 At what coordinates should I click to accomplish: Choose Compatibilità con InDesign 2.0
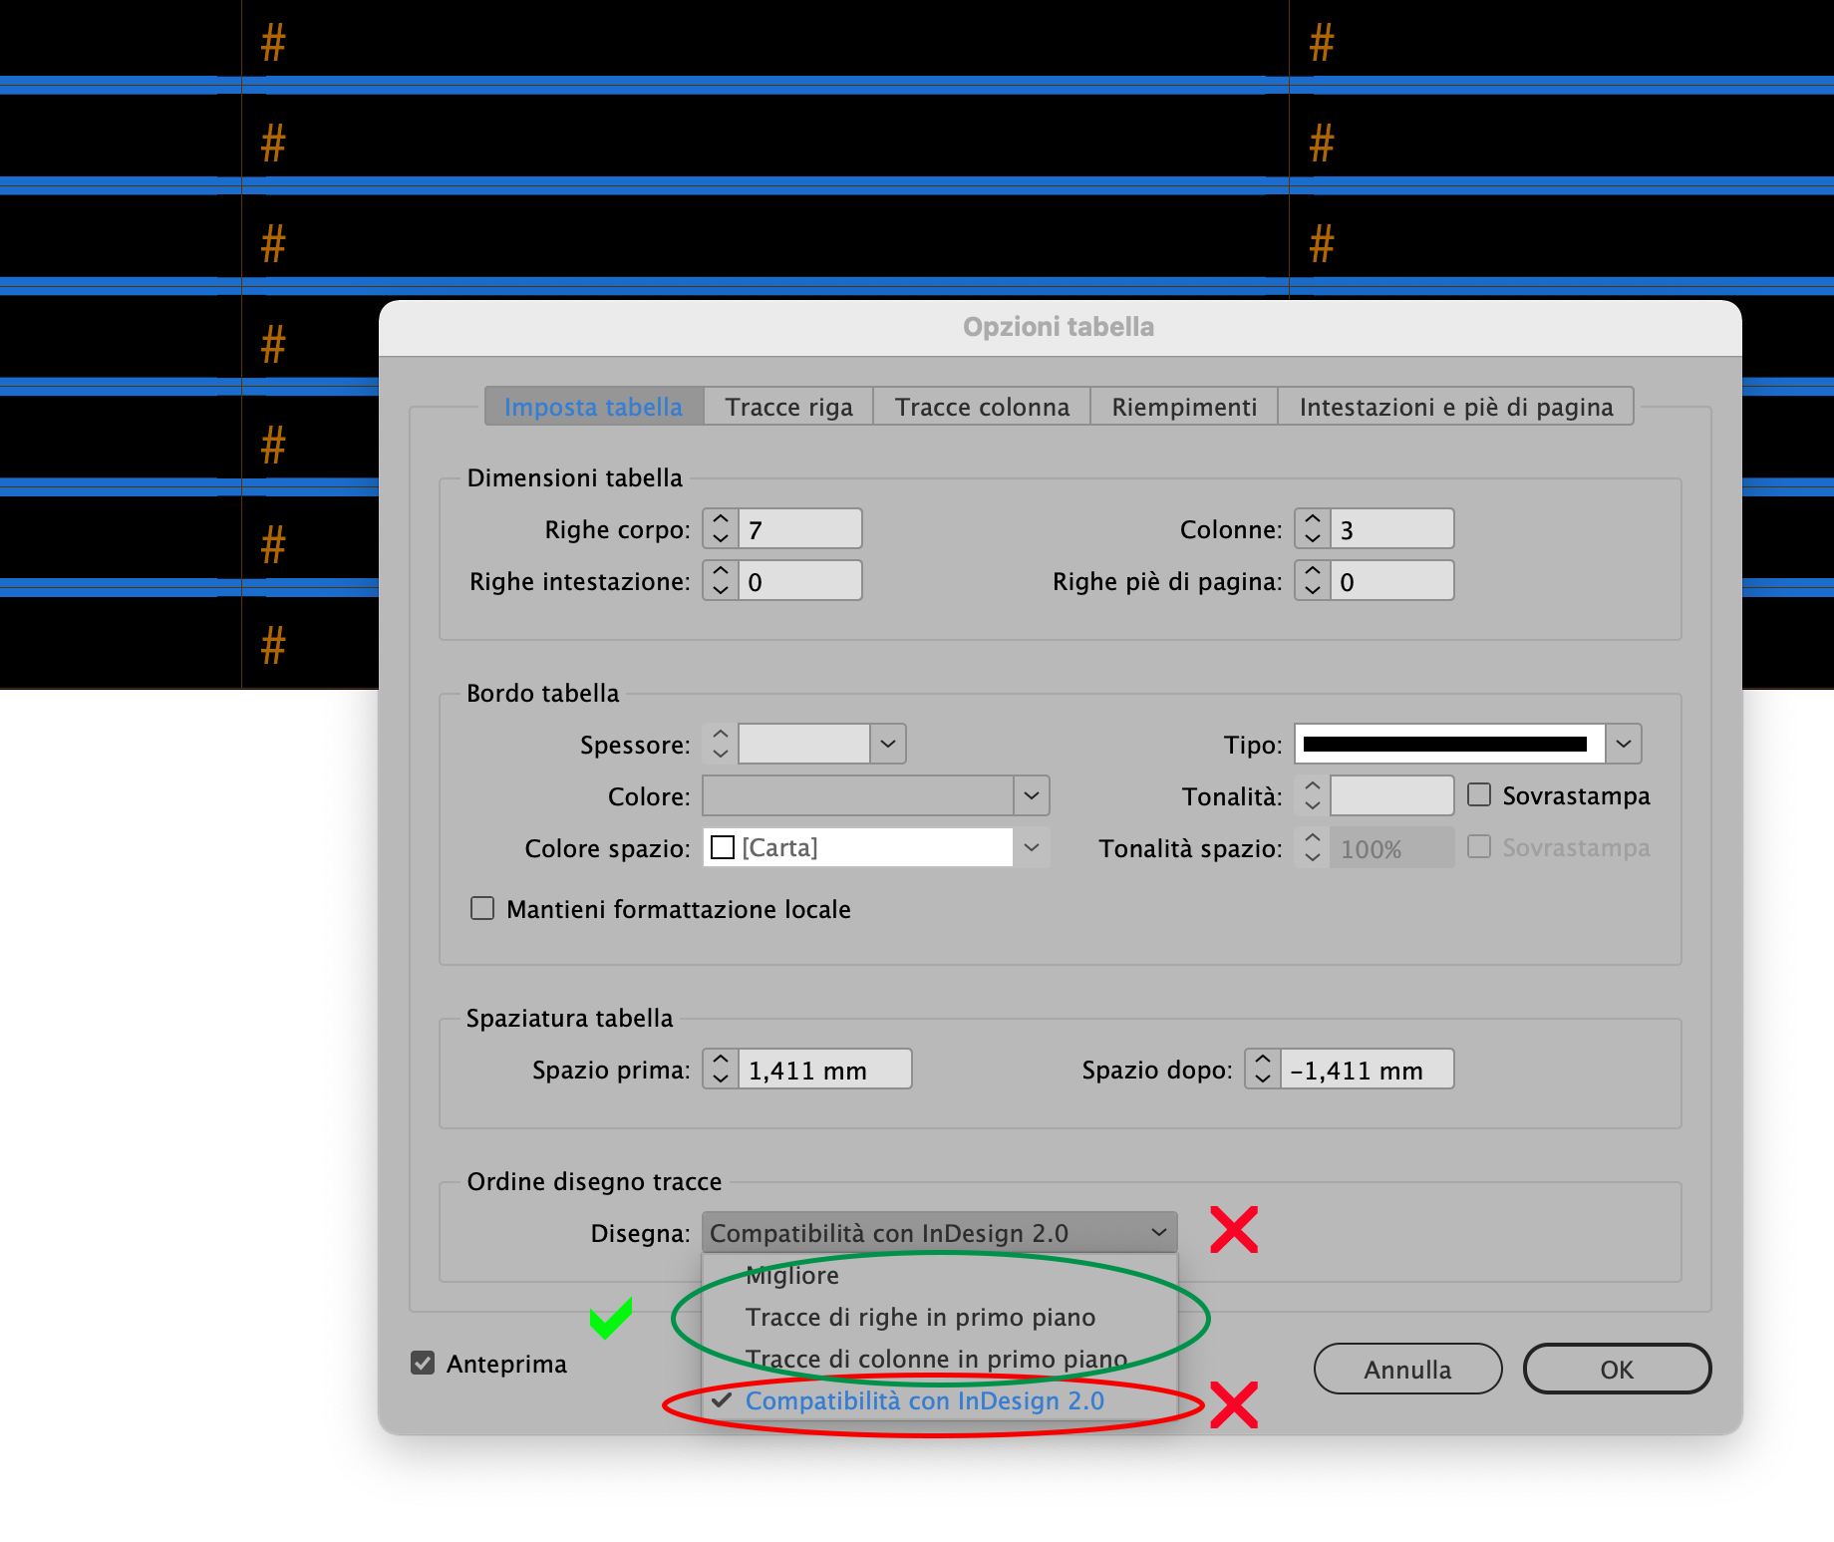[925, 1400]
